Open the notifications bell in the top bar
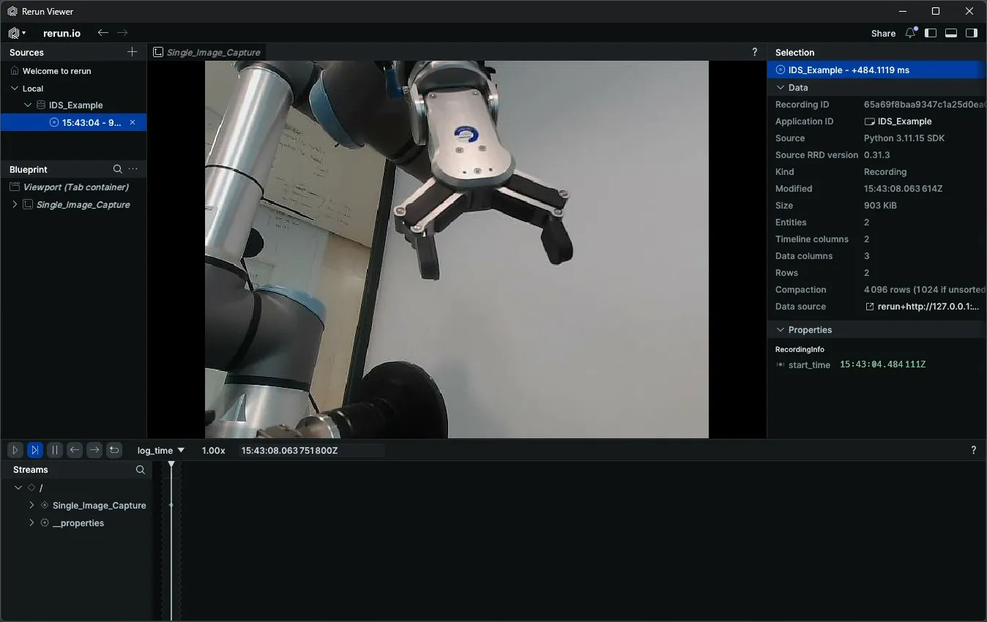This screenshot has height=622, width=987. 909,33
